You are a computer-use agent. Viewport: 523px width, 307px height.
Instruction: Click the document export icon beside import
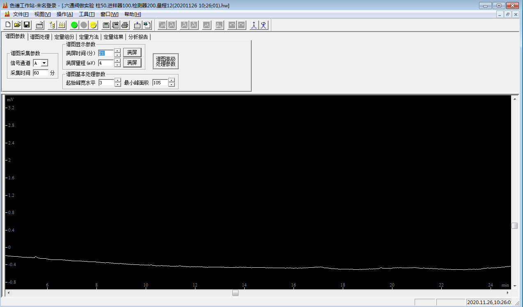click(147, 25)
